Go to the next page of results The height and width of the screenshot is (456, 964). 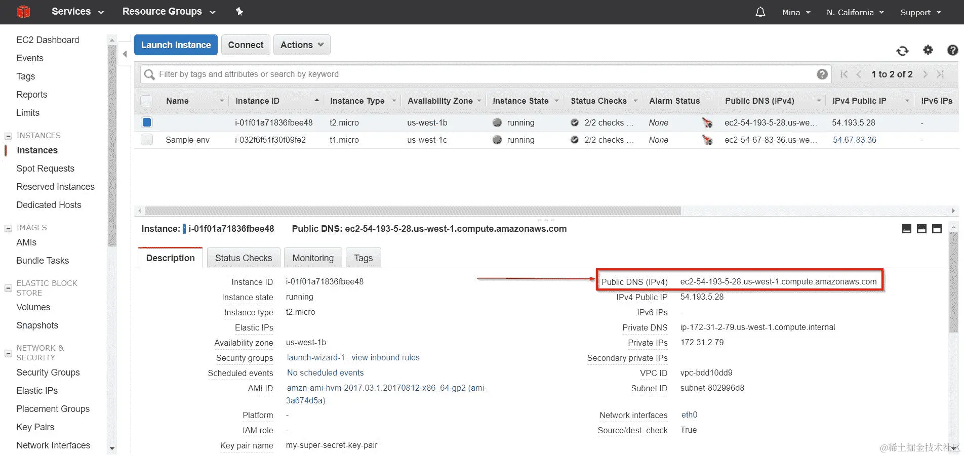point(925,74)
